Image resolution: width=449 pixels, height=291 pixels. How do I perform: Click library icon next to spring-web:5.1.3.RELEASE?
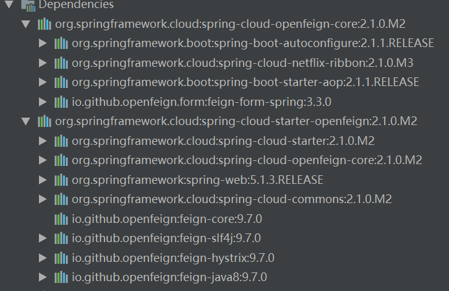click(61, 180)
